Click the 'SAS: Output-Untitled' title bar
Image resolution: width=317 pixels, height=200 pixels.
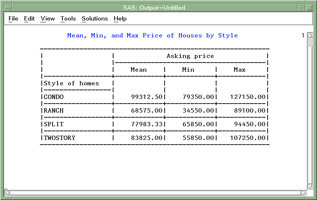tap(154, 8)
